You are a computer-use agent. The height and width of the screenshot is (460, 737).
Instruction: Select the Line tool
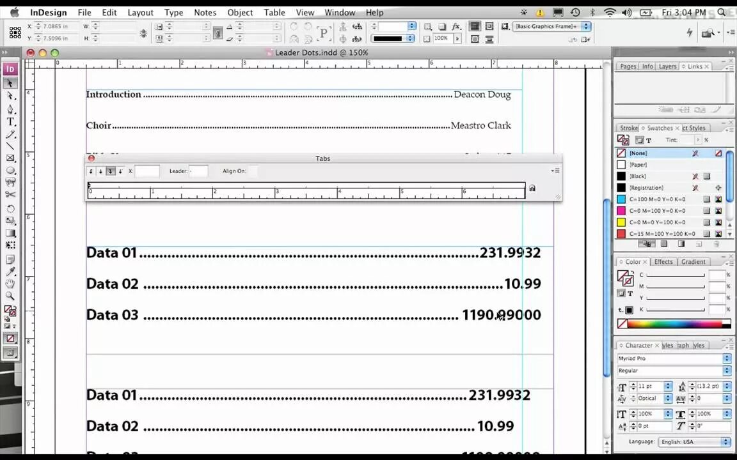(10, 146)
